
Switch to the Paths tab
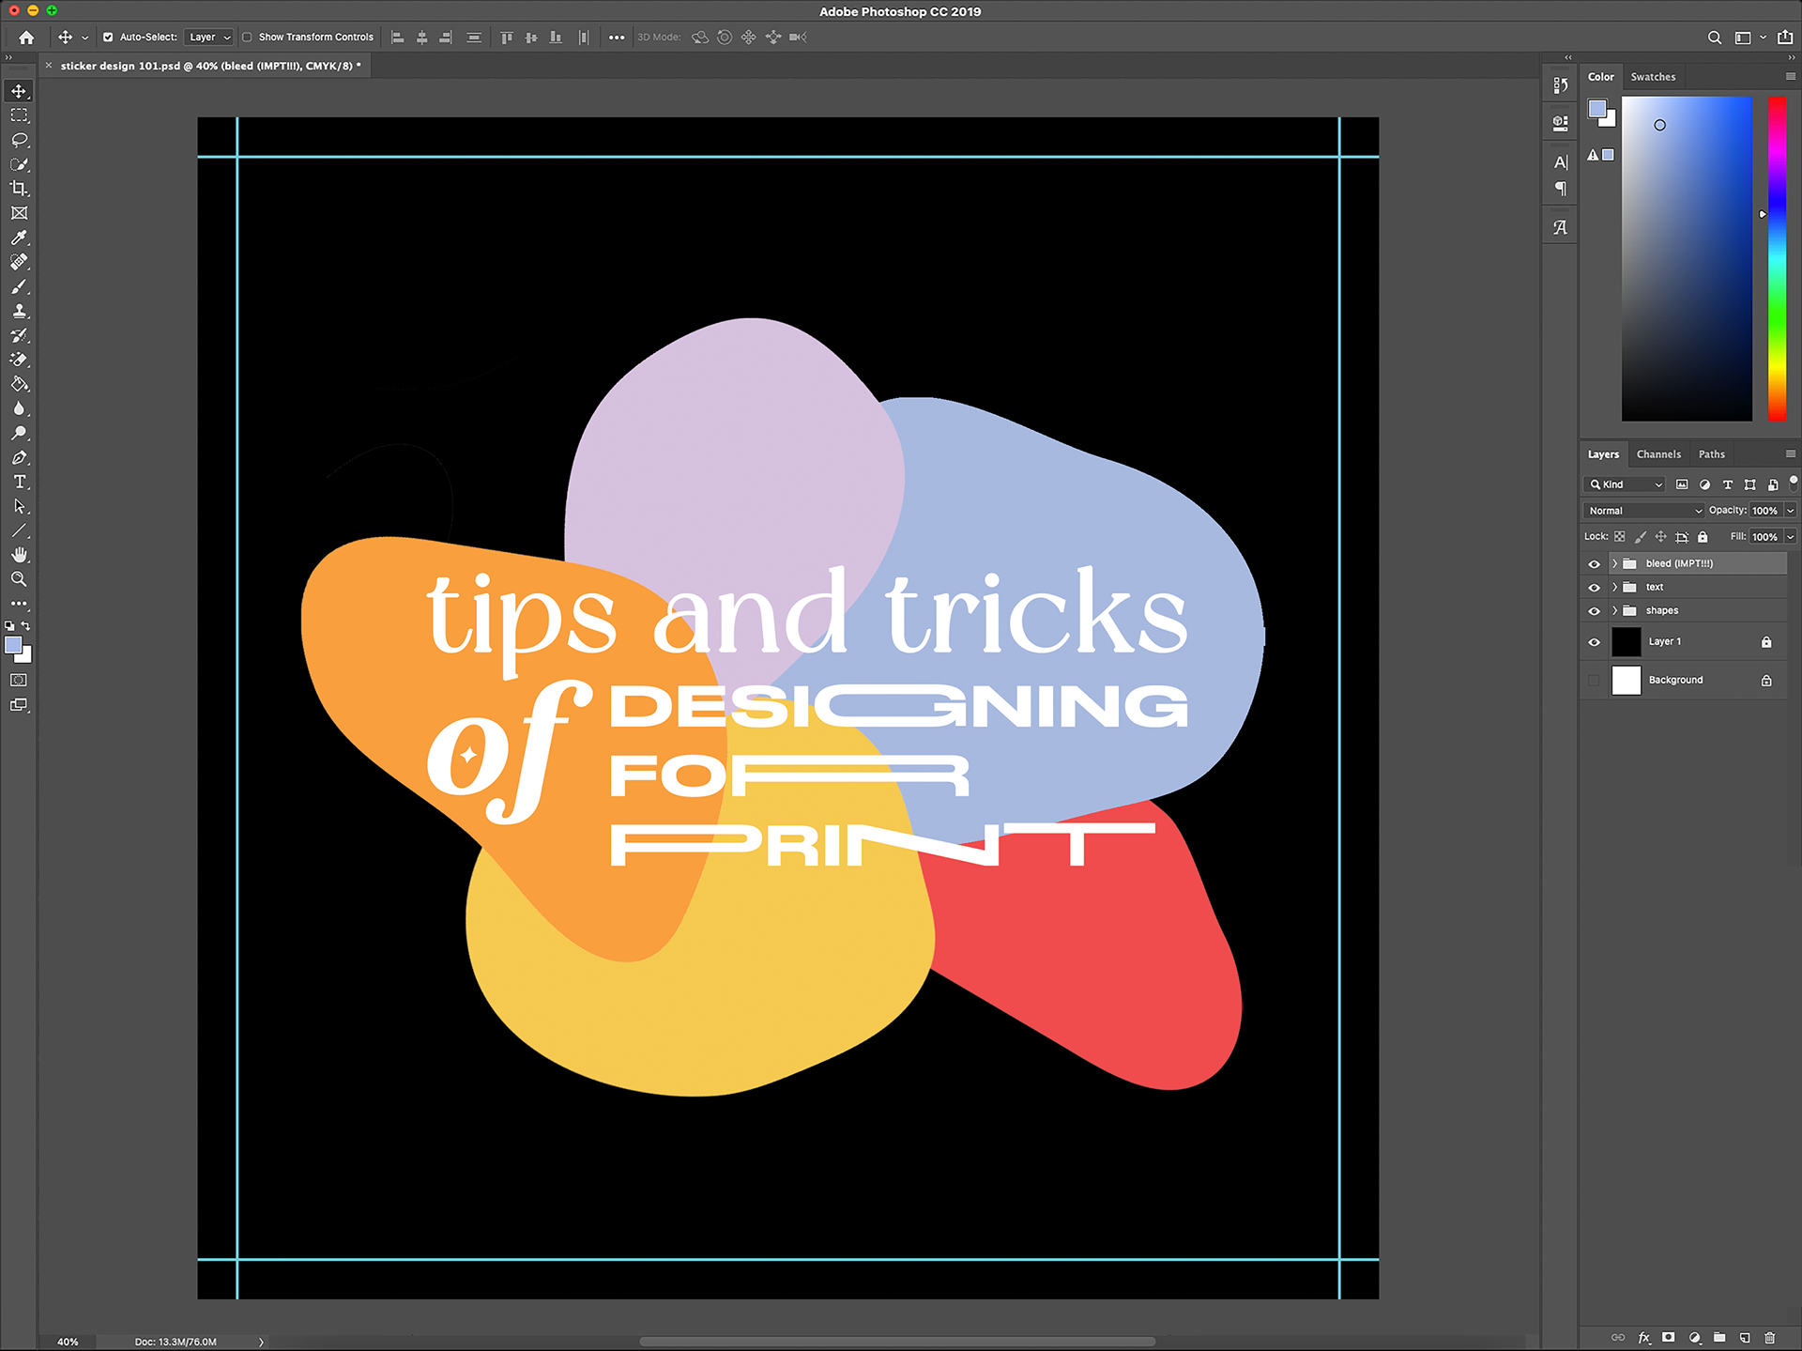tap(1711, 454)
